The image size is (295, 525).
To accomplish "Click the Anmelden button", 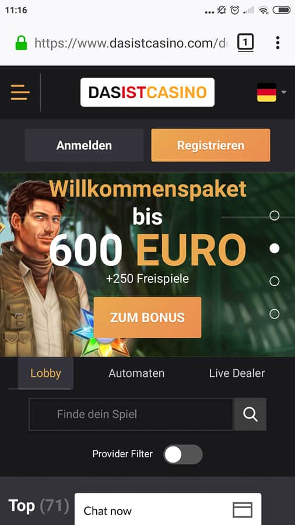I will coord(84,145).
